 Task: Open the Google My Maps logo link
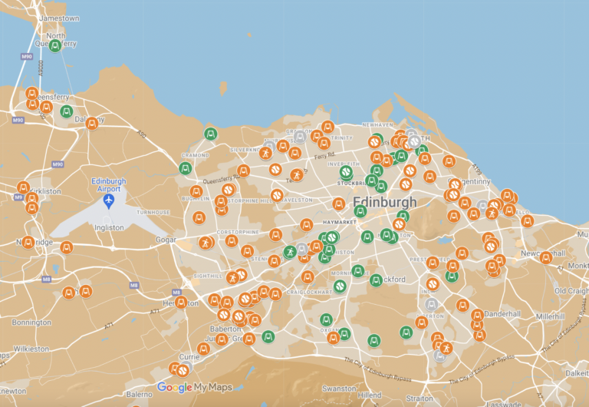pyautogui.click(x=195, y=387)
